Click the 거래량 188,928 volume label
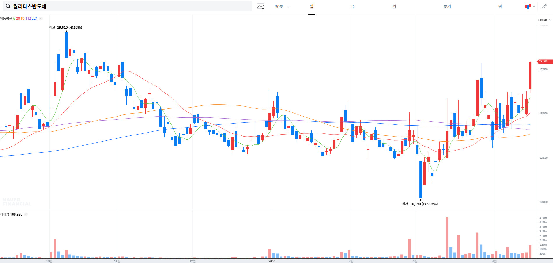 [x=11, y=214]
